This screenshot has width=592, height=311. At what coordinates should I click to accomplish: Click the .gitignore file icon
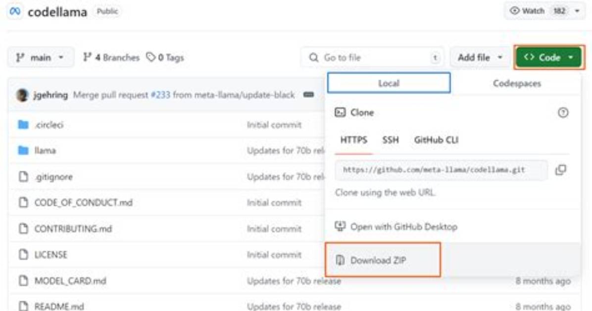coord(23,176)
